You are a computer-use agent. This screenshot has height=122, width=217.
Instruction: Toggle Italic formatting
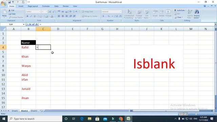coord(31,16)
